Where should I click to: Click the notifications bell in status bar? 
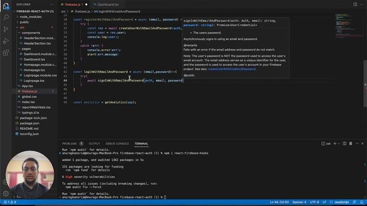[x=362, y=202]
